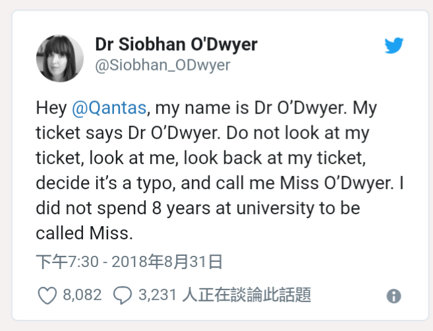The image size is (433, 331).
Task: Open Dr Siobhan O'Dwyer's profile photo
Action: [x=59, y=58]
